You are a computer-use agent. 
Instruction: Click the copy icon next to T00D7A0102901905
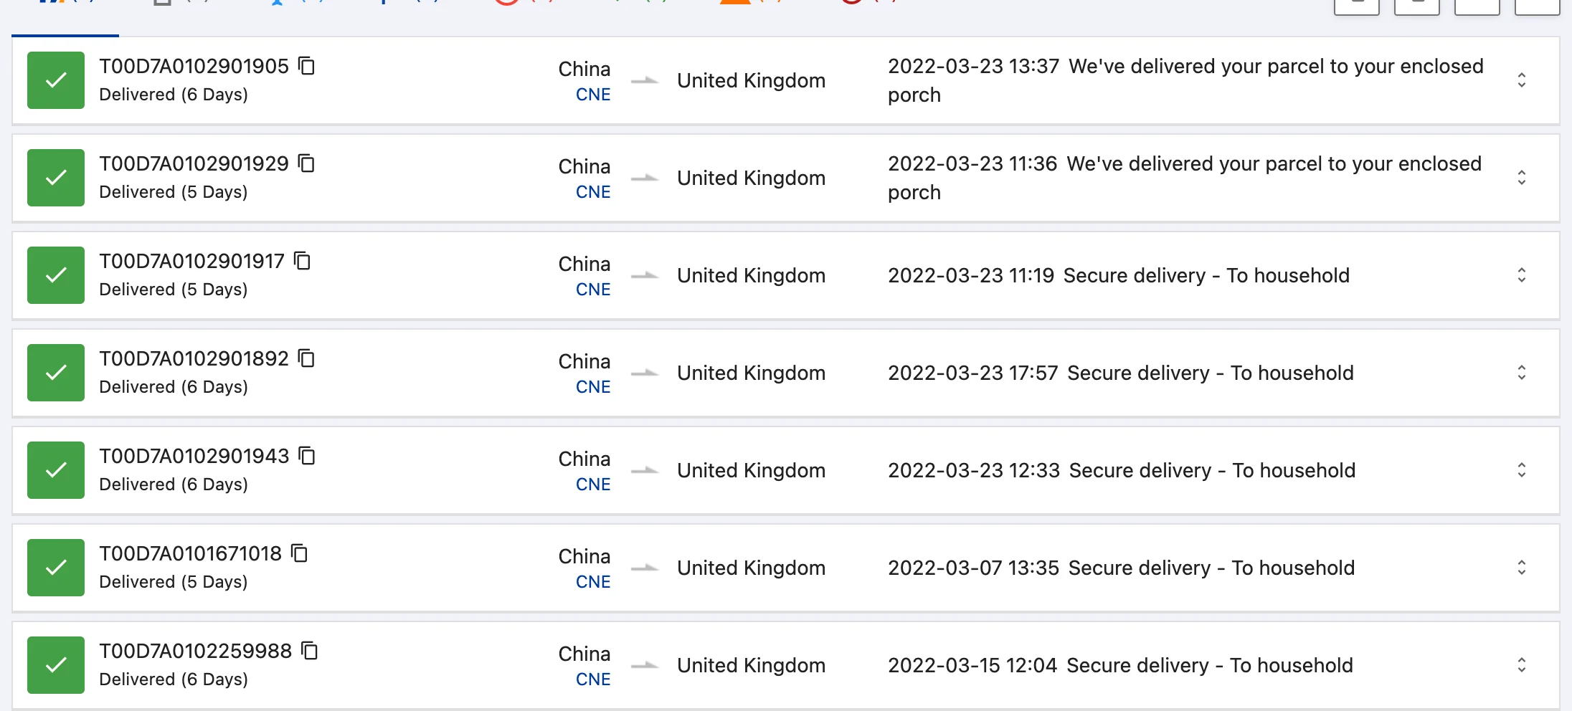[x=307, y=66]
